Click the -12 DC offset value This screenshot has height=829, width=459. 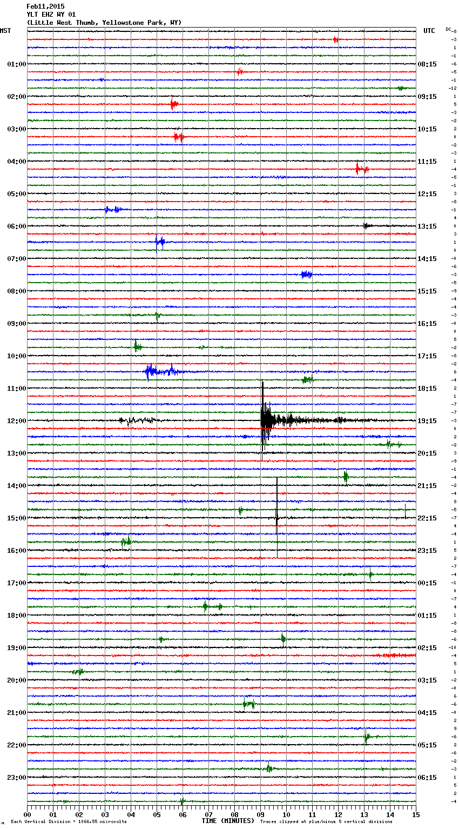click(x=452, y=88)
